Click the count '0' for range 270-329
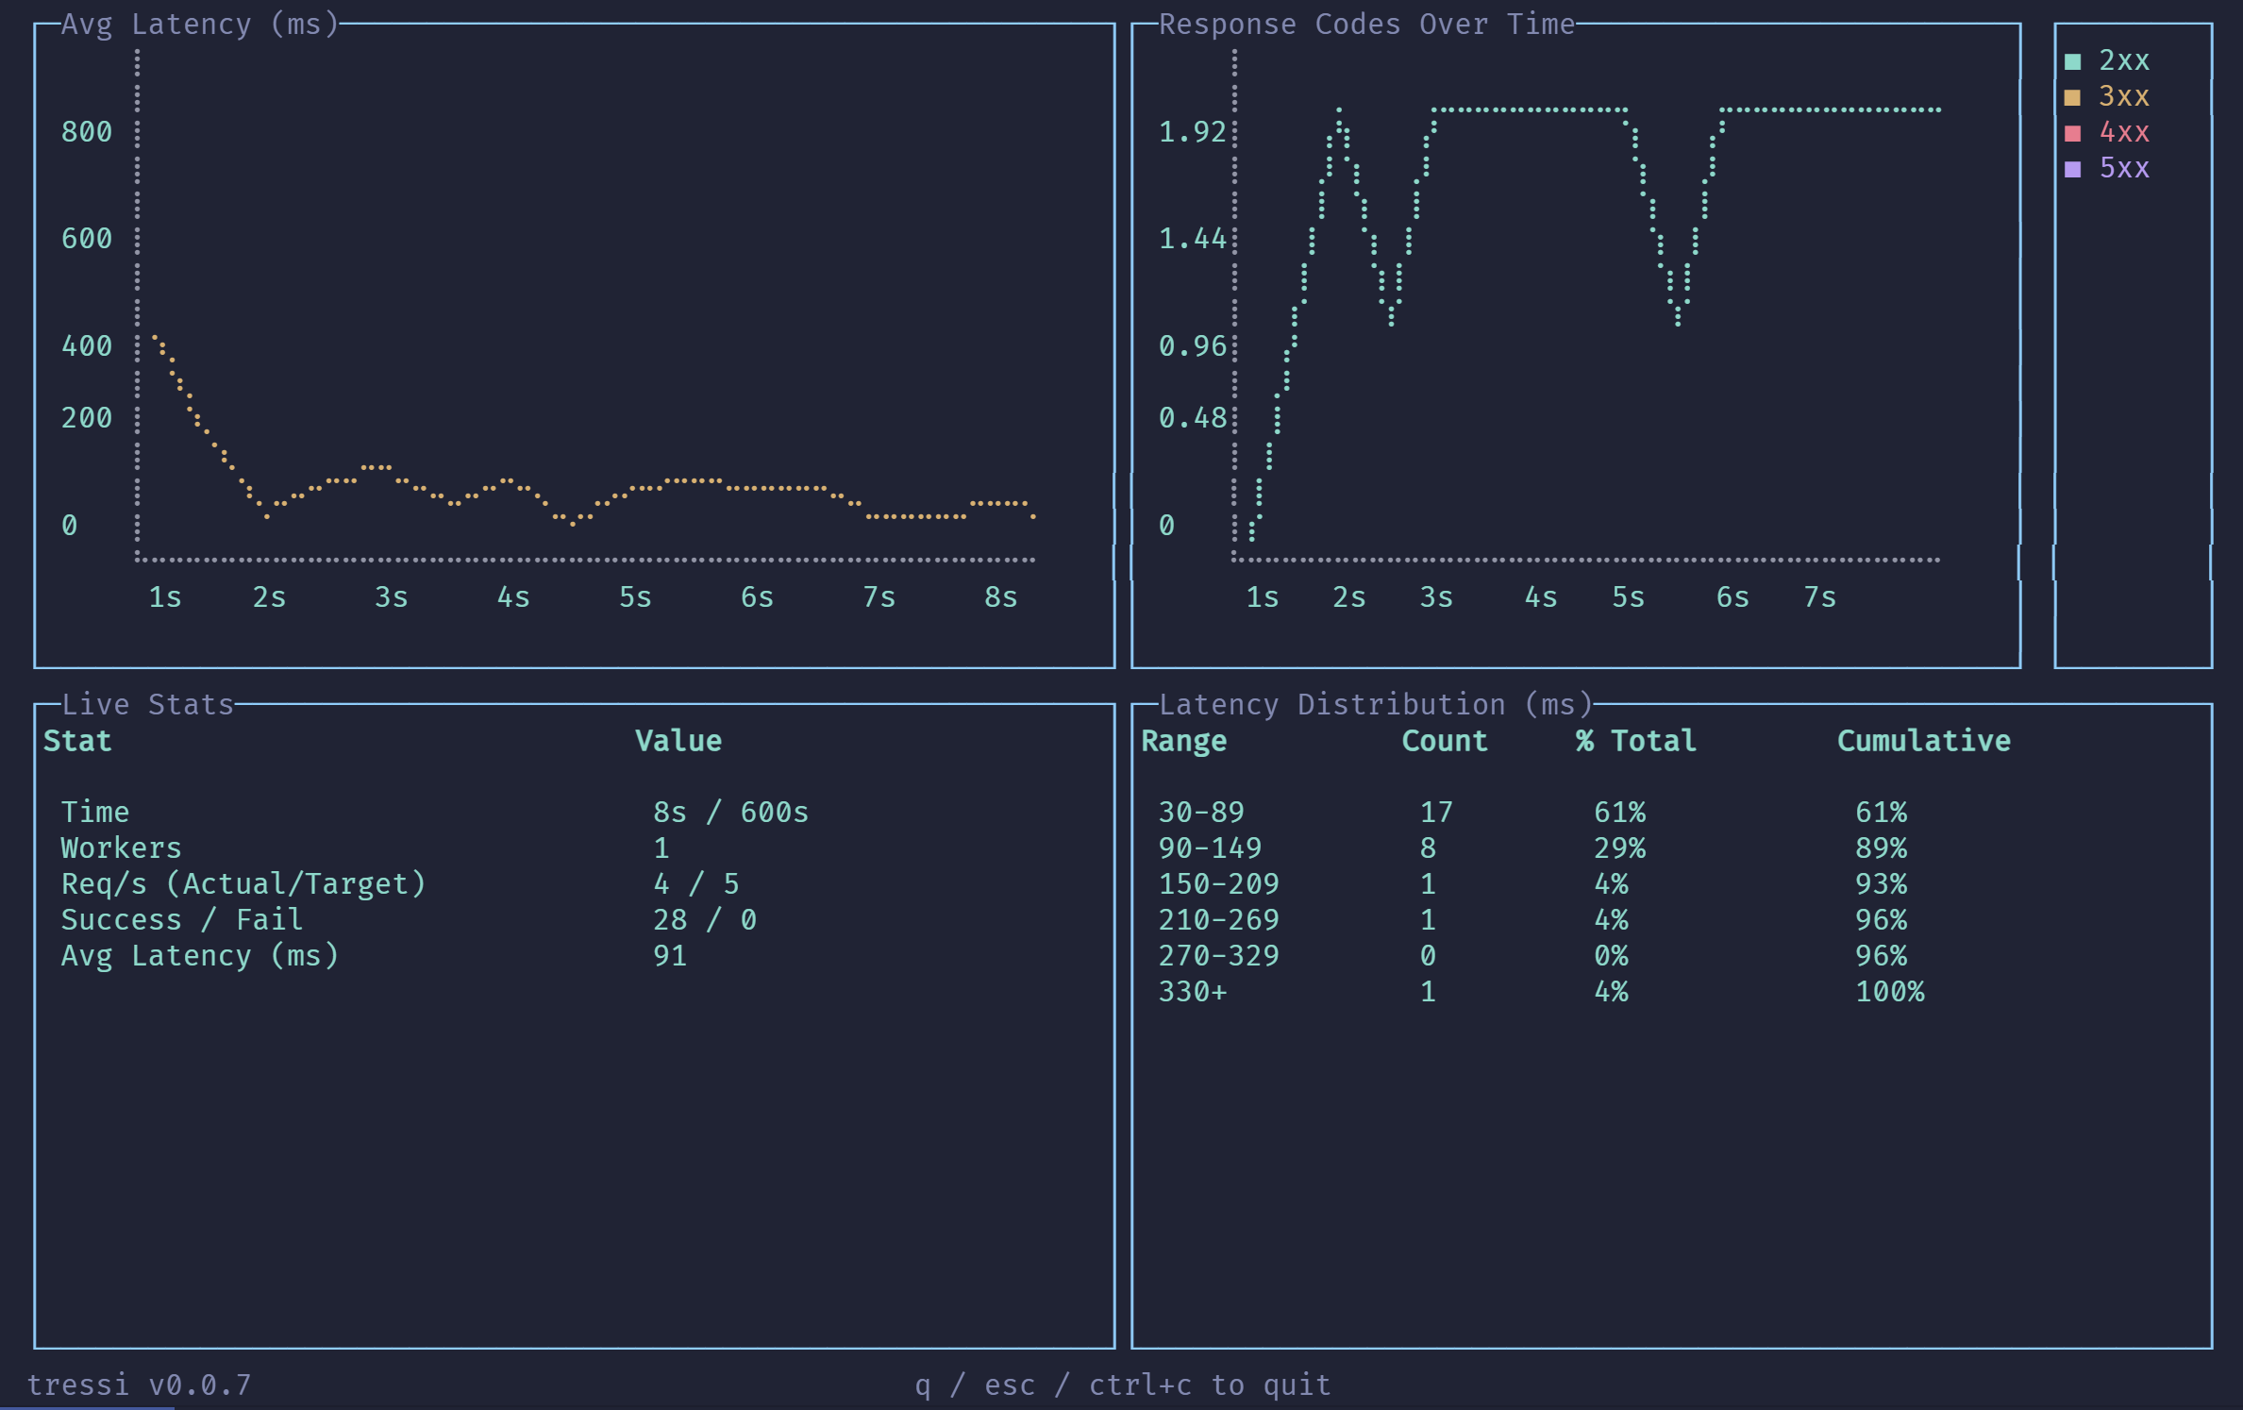The height and width of the screenshot is (1410, 2243). tap(1429, 956)
